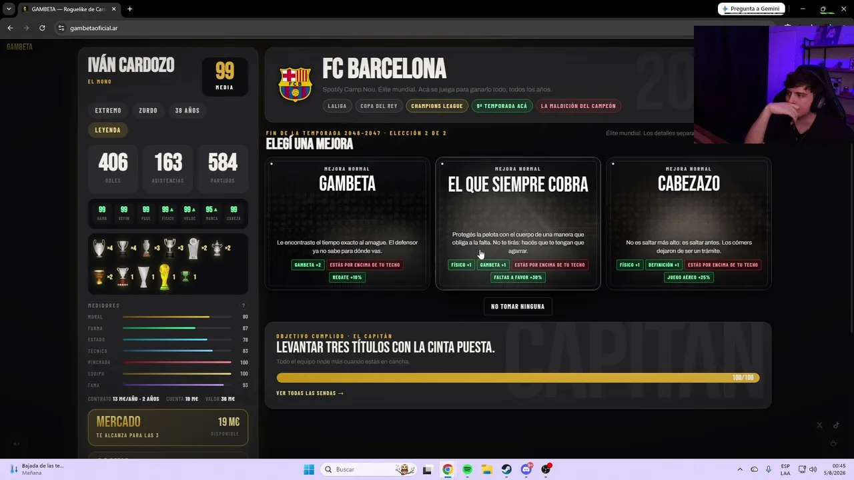Click the HINCHADA meter bar
This screenshot has height=480, width=854.
177,362
